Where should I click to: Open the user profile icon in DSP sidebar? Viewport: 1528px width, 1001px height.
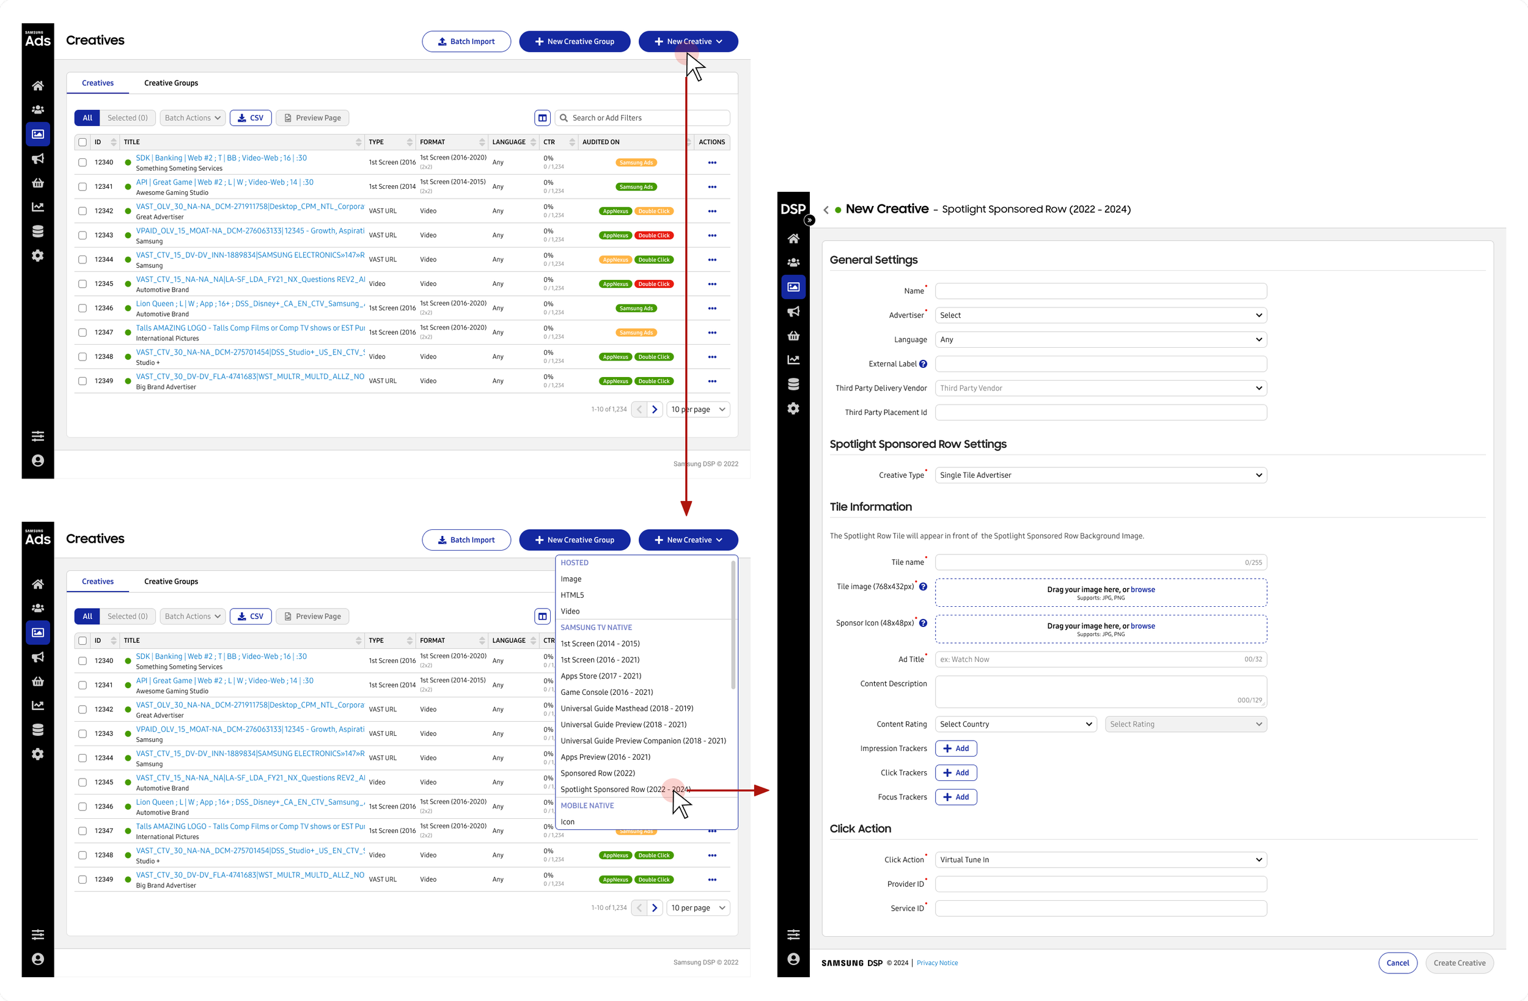pos(793,959)
